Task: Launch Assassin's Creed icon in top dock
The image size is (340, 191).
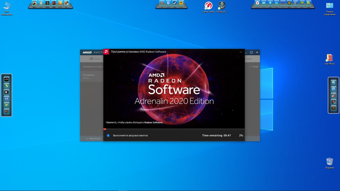Action: [47, 3]
